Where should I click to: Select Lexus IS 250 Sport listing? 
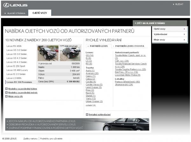coord(16,66)
